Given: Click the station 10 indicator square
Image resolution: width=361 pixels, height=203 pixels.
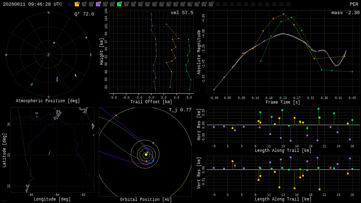Looking at the screenshot, I should tap(140, 4).
